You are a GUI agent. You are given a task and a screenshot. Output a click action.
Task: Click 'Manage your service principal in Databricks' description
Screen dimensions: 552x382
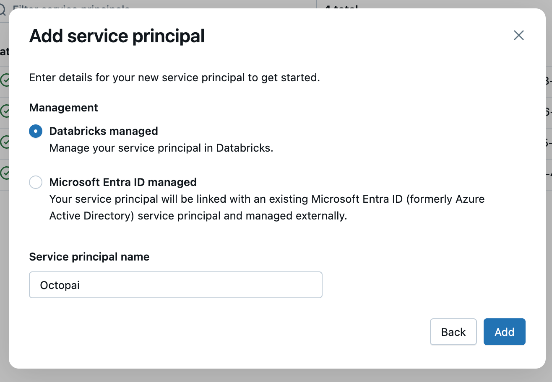pyautogui.click(x=161, y=148)
